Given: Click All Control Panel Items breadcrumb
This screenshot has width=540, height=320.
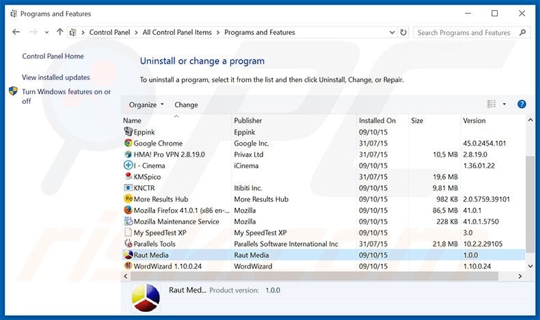Looking at the screenshot, I should point(177,32).
